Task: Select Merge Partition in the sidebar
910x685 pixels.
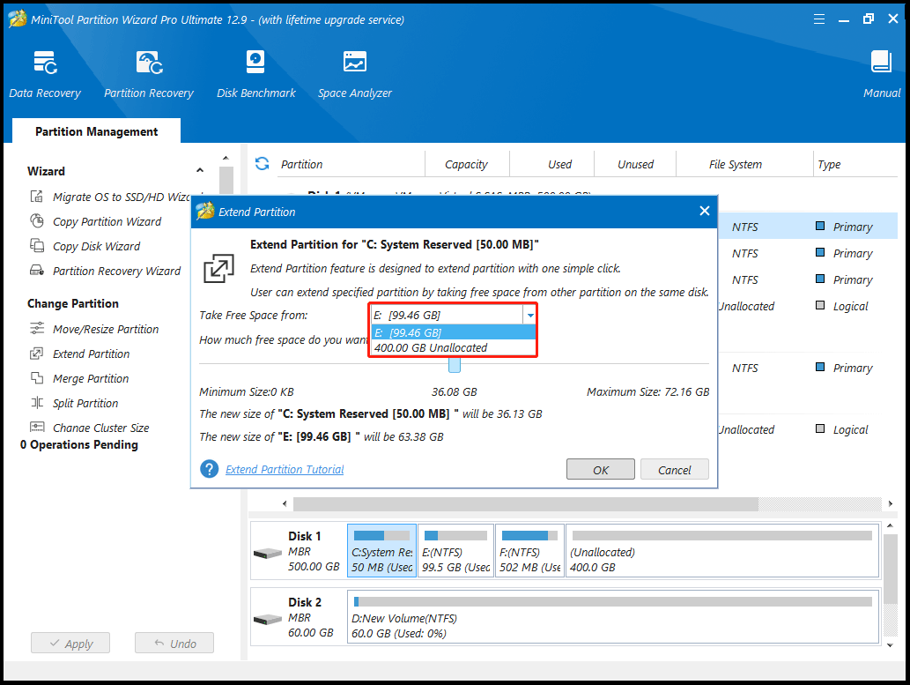Action: tap(91, 378)
